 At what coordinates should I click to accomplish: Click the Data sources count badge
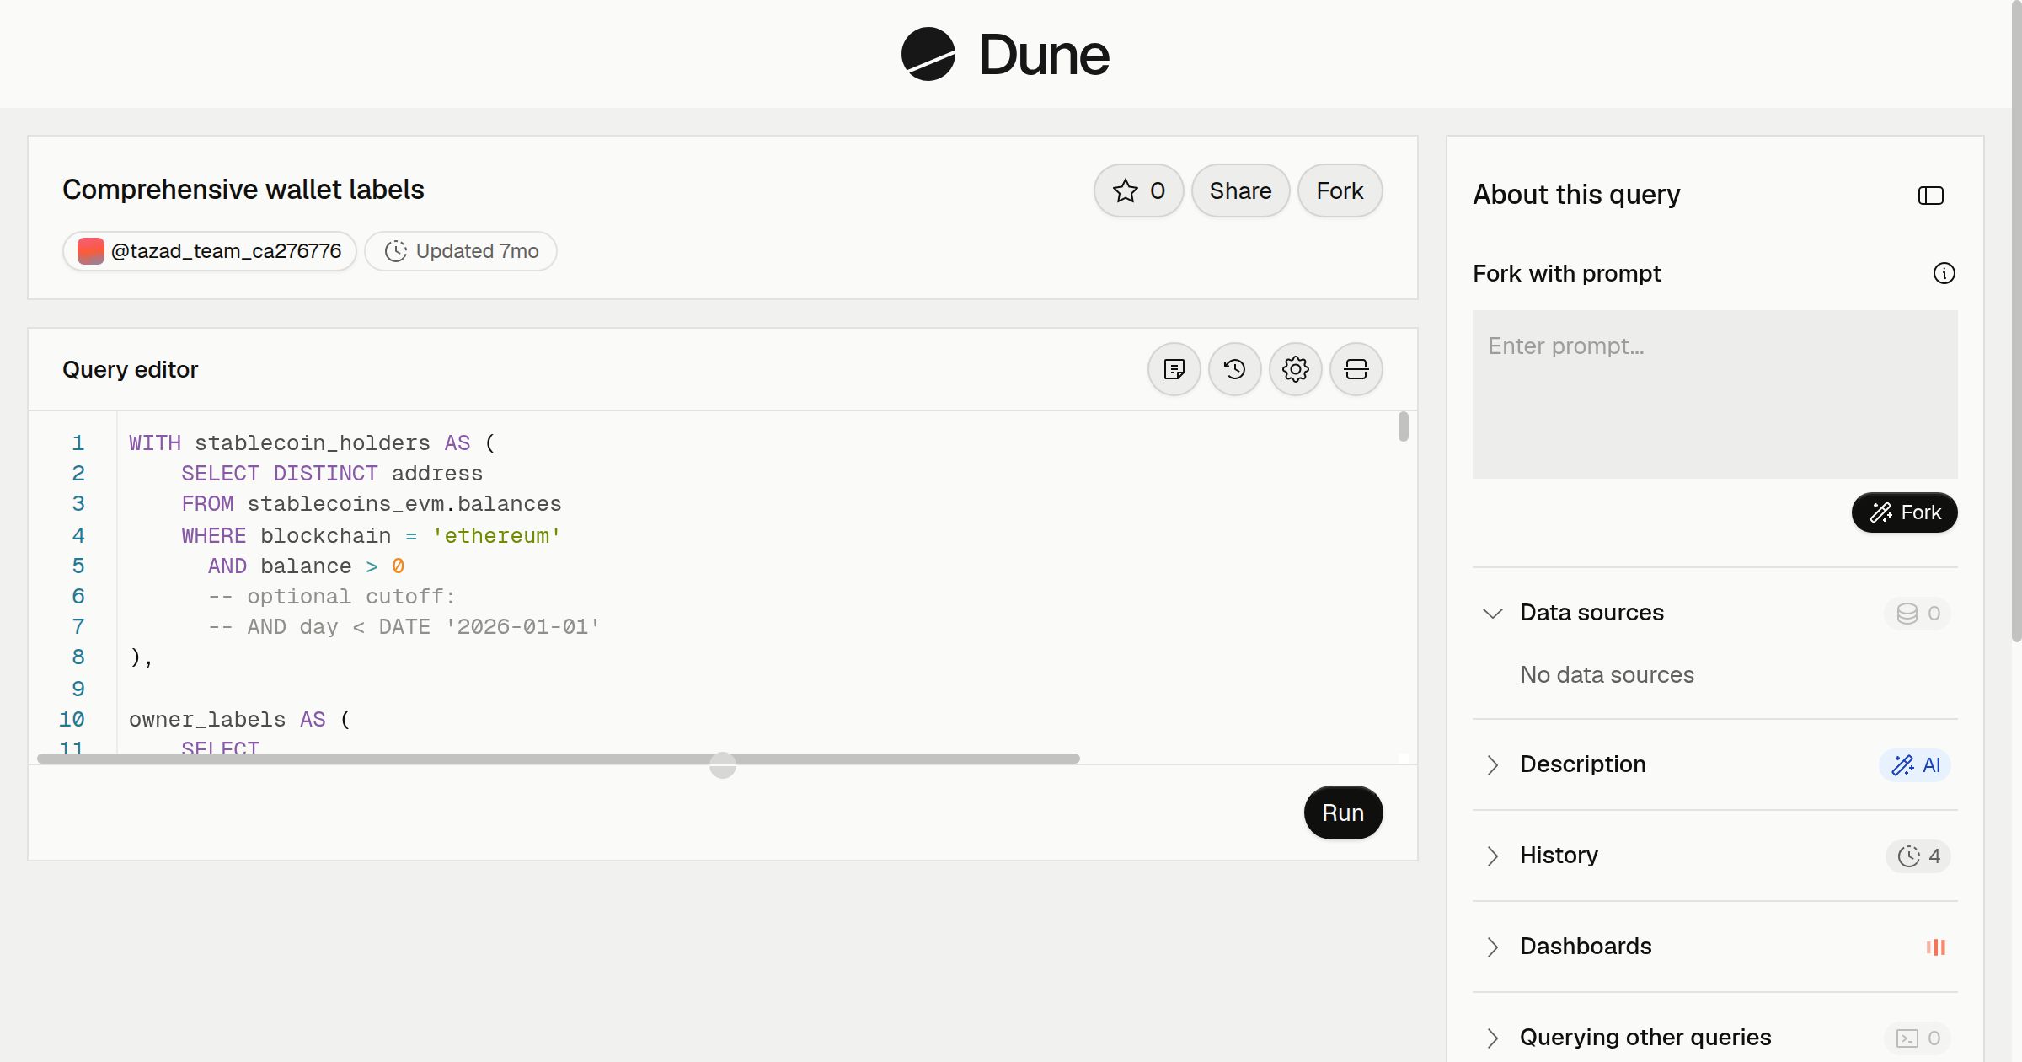(x=1918, y=613)
